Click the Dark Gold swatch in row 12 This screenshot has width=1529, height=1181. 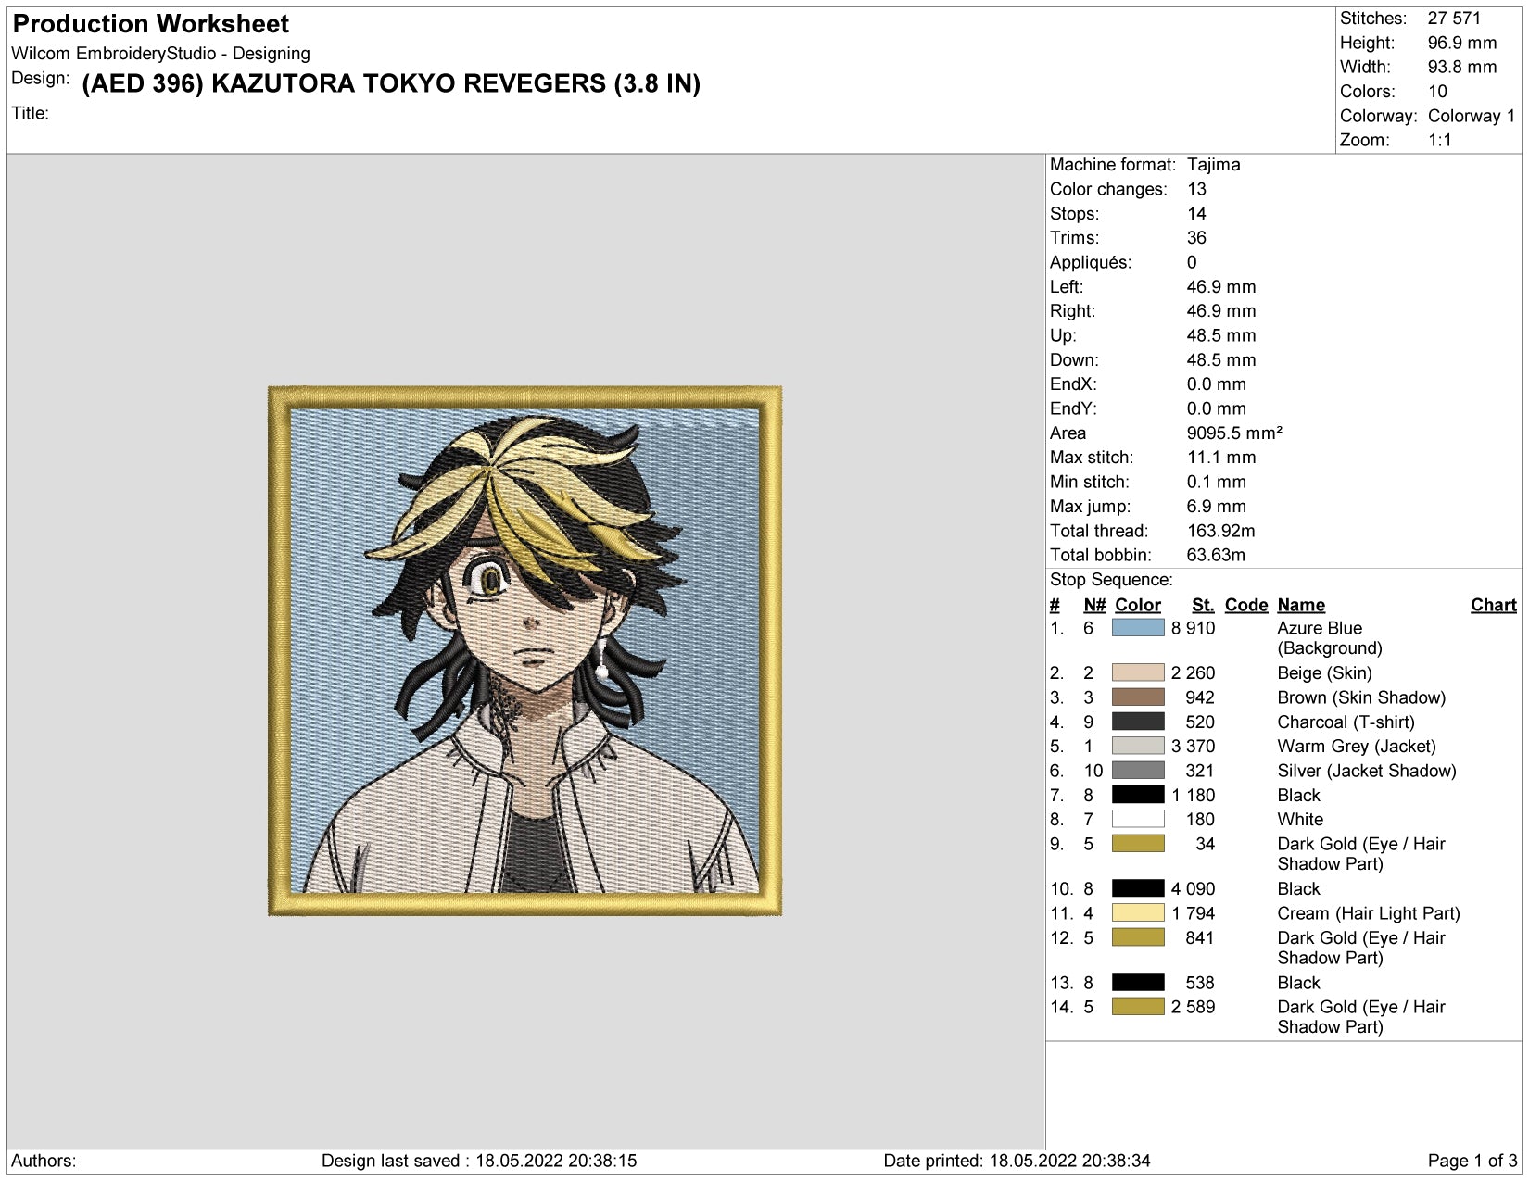coord(1138,938)
